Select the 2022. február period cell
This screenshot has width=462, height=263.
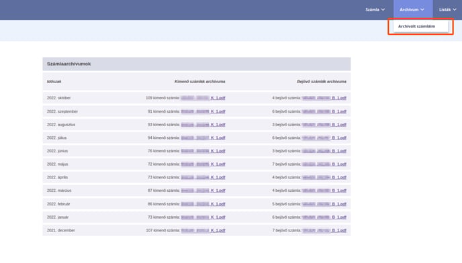pos(58,204)
